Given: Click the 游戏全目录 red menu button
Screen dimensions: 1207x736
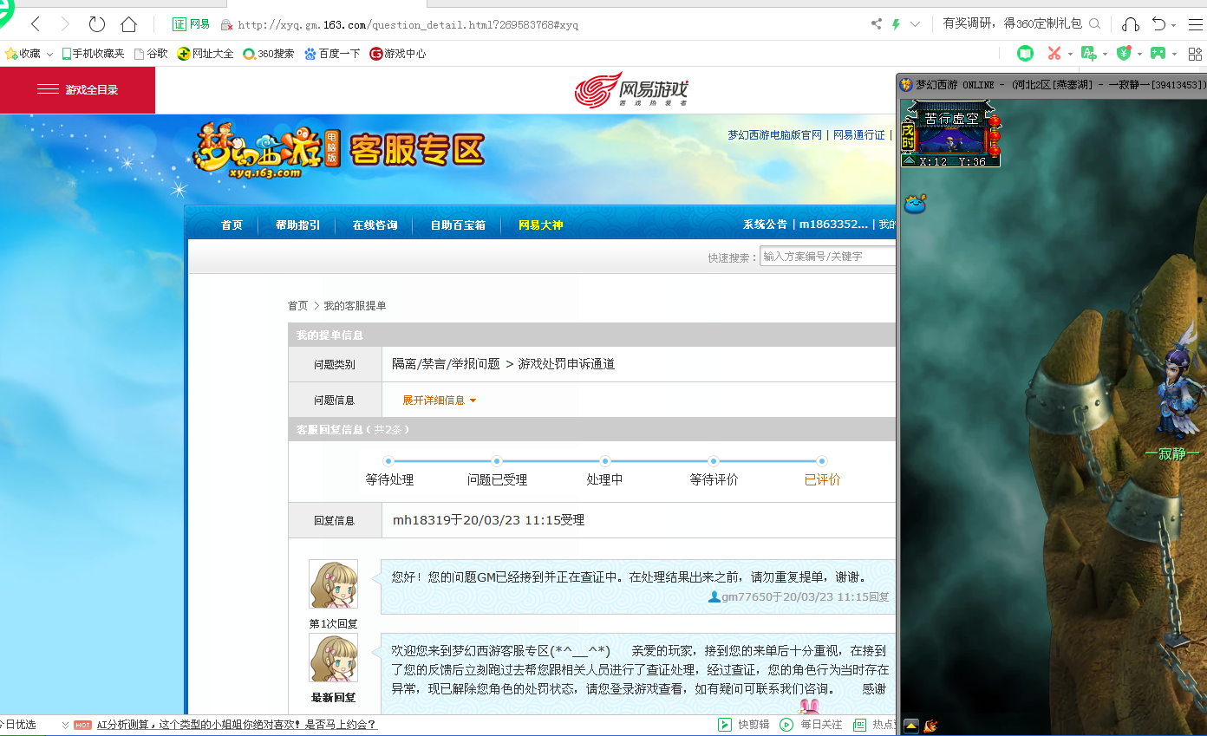Looking at the screenshot, I should [77, 90].
